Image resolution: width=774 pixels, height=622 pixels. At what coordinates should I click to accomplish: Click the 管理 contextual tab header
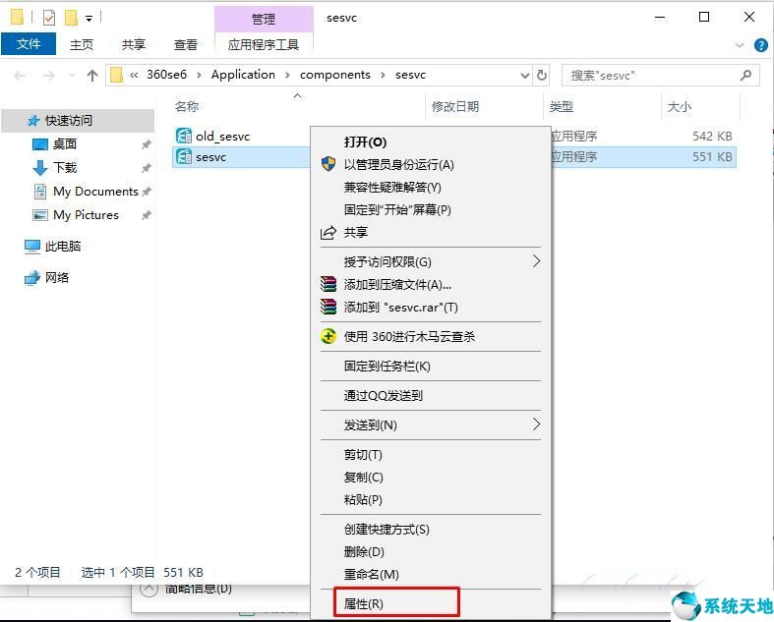[264, 20]
